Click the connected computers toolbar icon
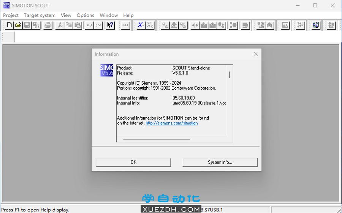 [260, 25]
